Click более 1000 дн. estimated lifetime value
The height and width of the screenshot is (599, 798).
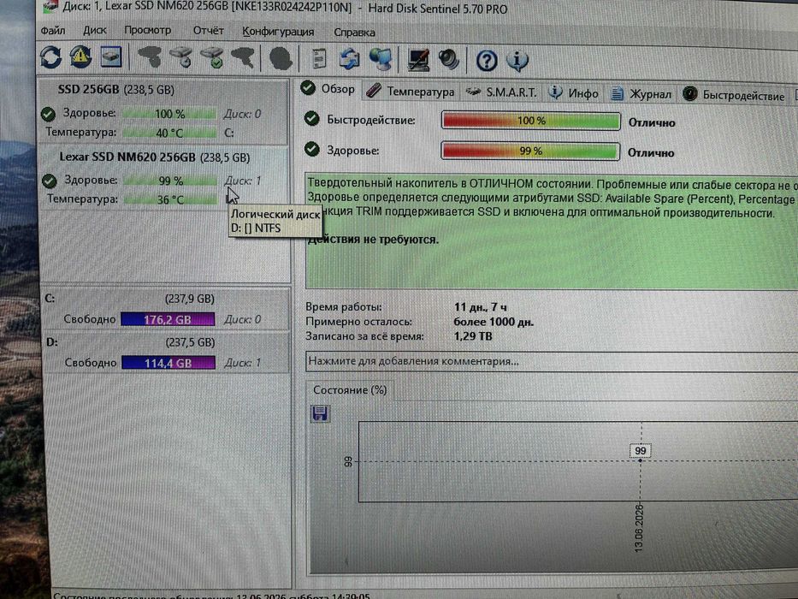point(494,322)
